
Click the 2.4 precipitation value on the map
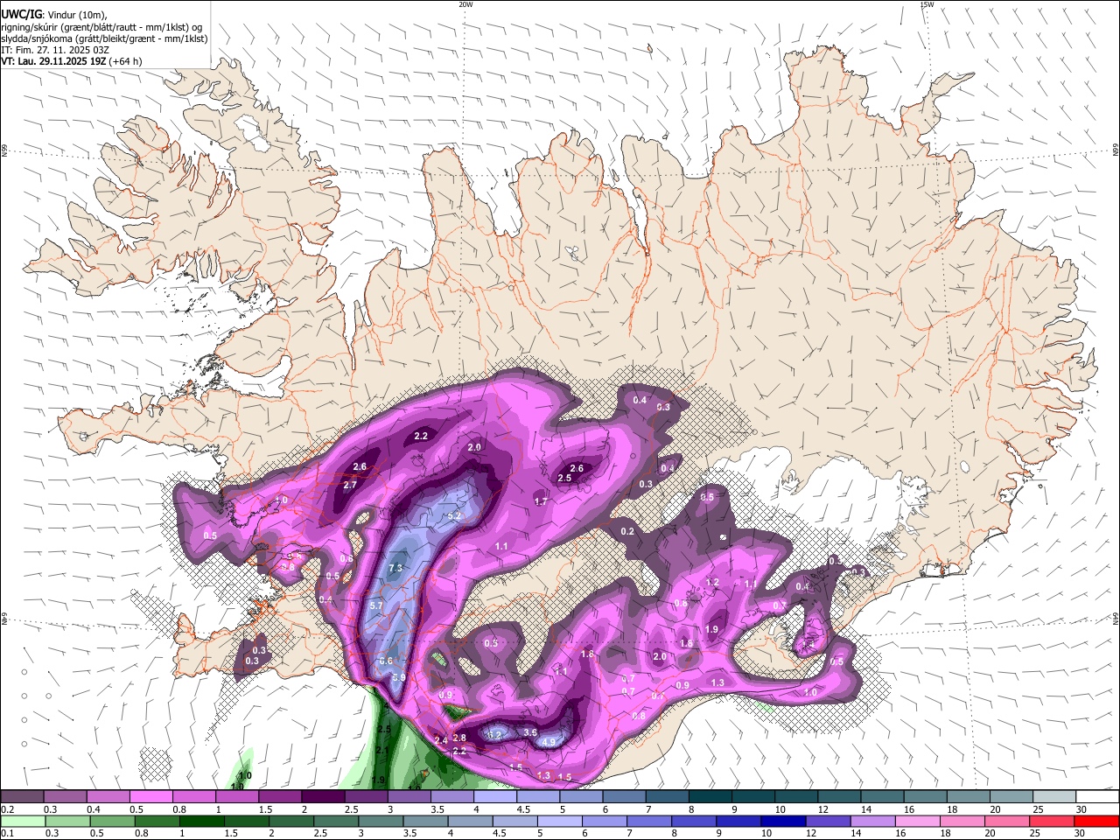pyautogui.click(x=441, y=741)
